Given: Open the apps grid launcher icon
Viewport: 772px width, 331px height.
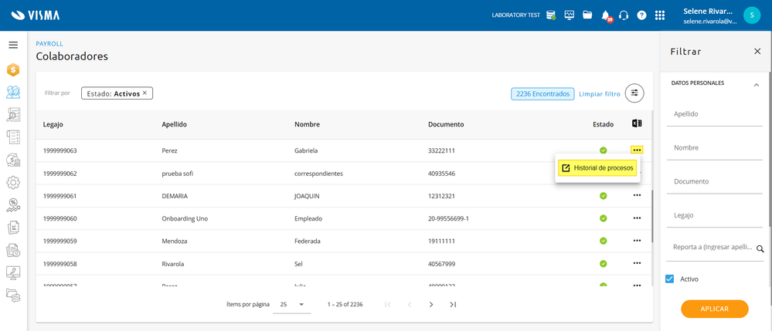Looking at the screenshot, I should click(x=660, y=15).
